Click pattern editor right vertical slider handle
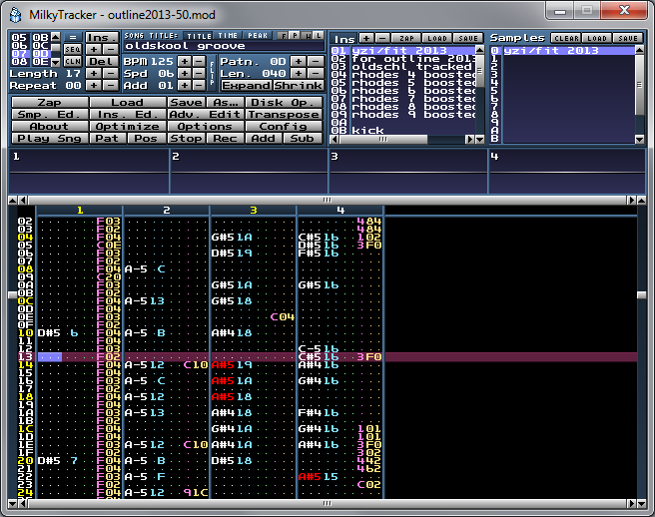The height and width of the screenshot is (517, 655). (642, 294)
